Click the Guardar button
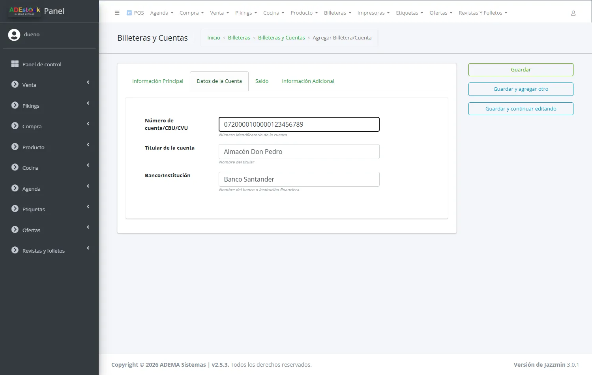 tap(521, 70)
